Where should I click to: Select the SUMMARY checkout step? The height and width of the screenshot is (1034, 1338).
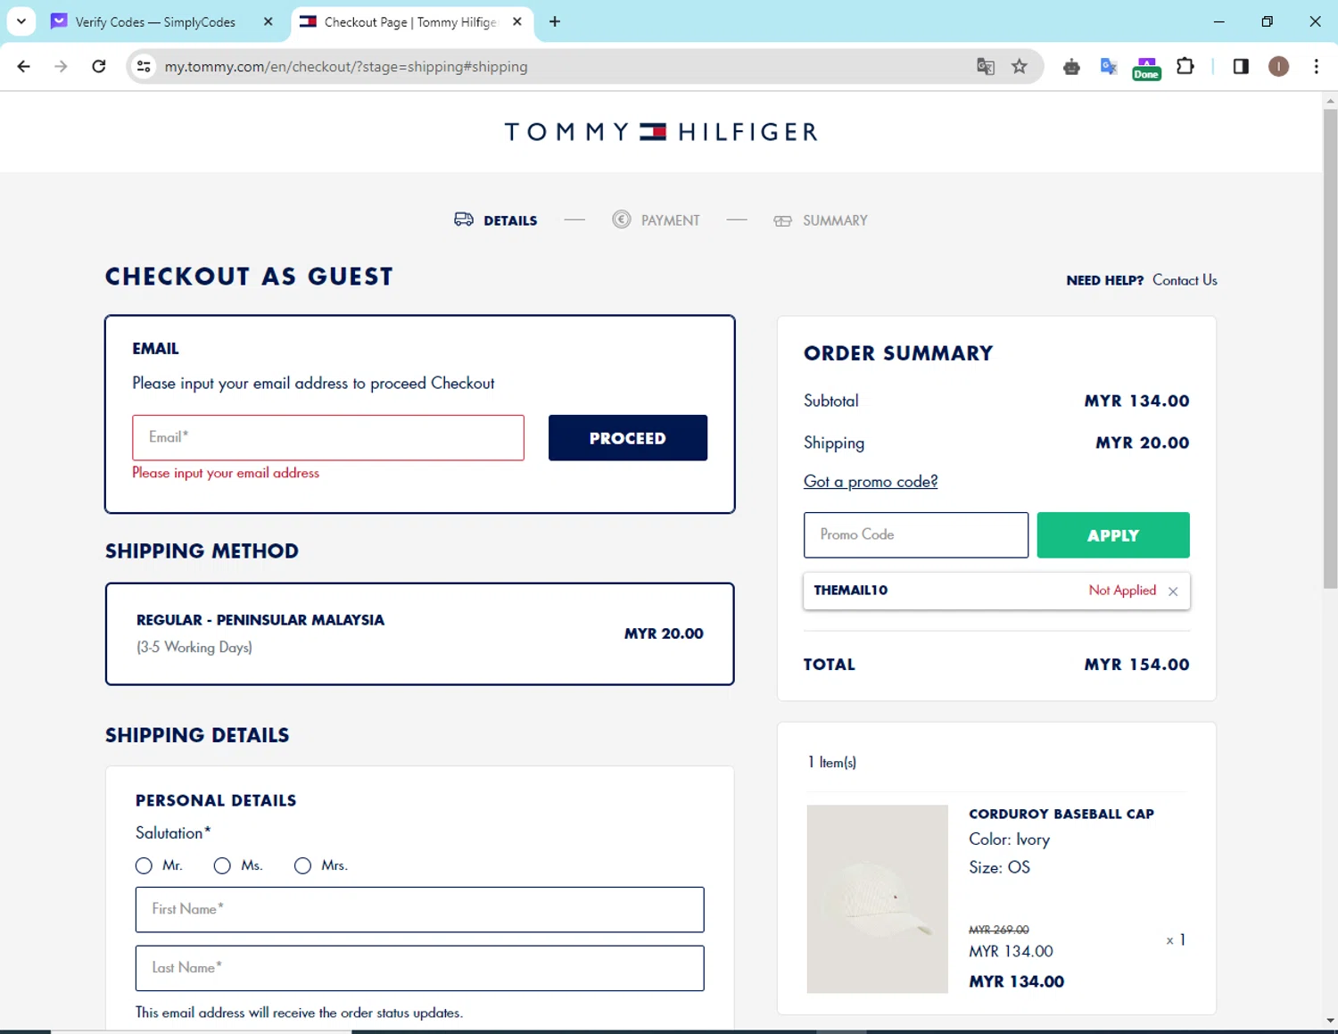tap(835, 220)
